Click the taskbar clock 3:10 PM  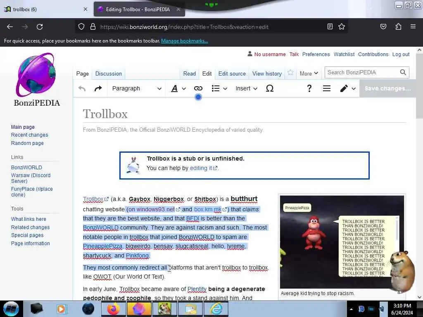tap(402, 309)
